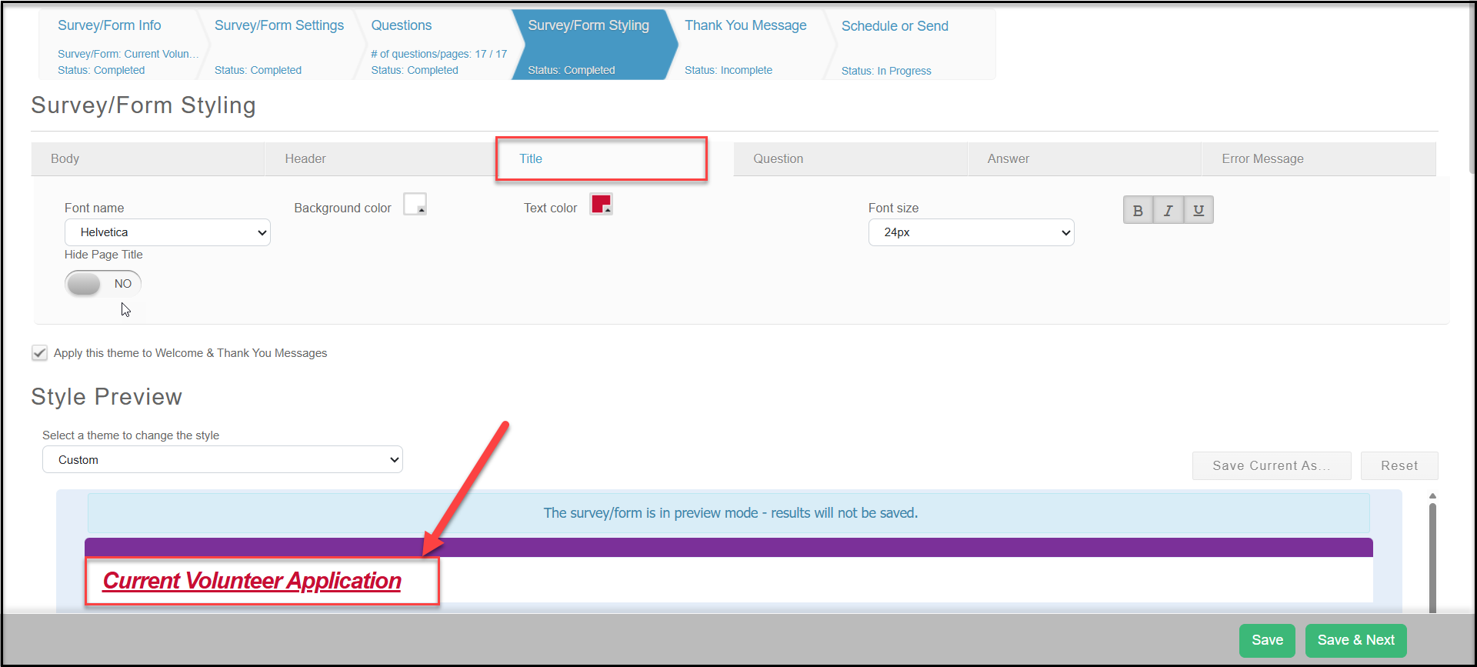The height and width of the screenshot is (667, 1477).
Task: Expand the theme selection dropdown showing Custom
Action: click(222, 459)
